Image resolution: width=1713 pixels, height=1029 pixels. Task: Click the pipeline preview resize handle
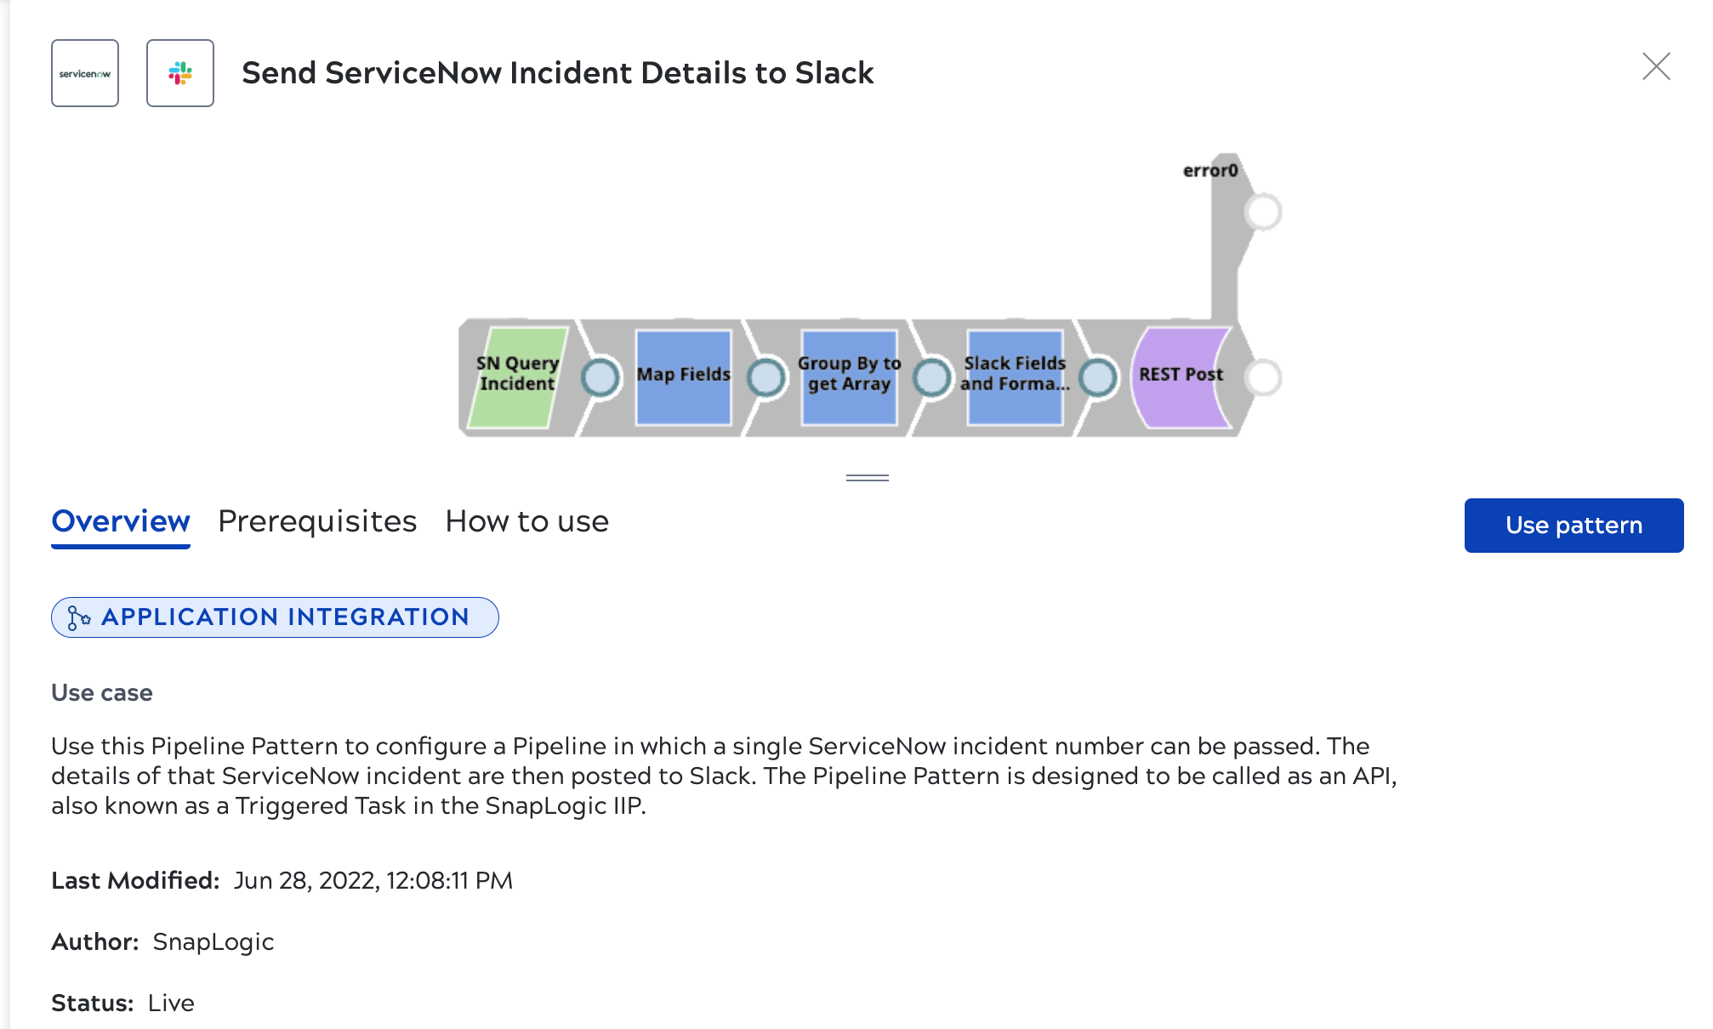[868, 478]
